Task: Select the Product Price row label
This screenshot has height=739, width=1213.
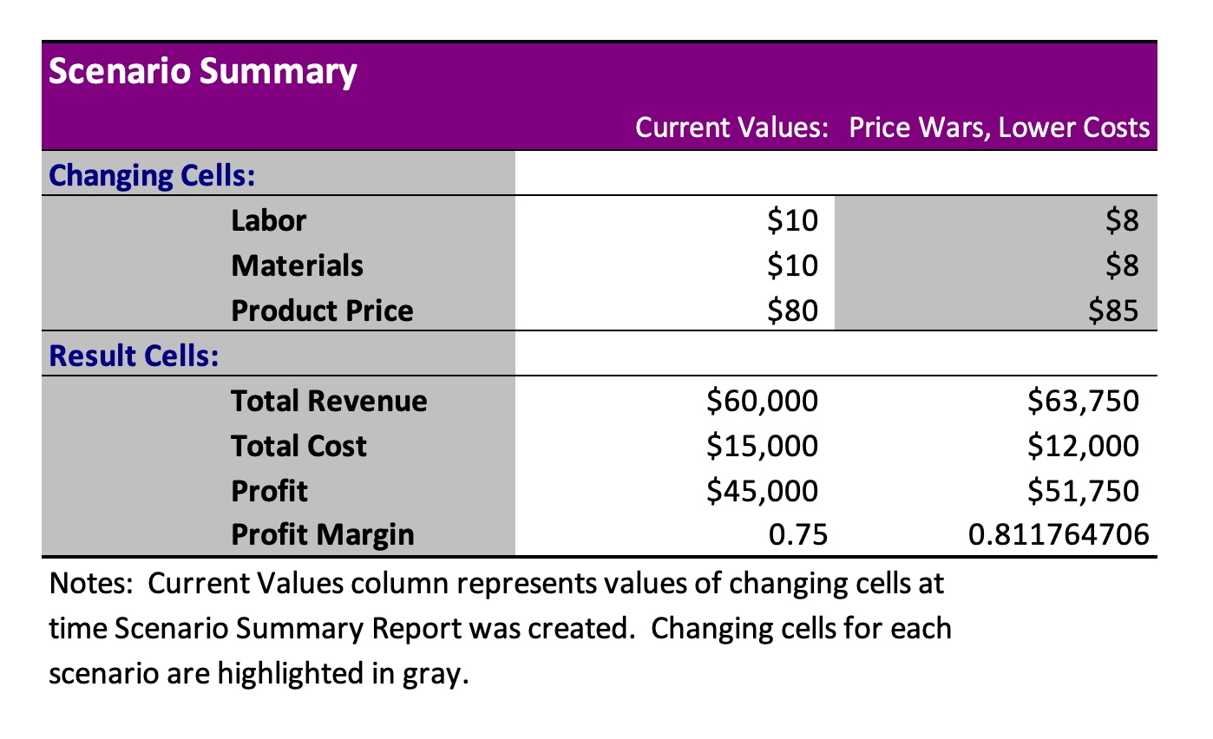Action: point(322,311)
